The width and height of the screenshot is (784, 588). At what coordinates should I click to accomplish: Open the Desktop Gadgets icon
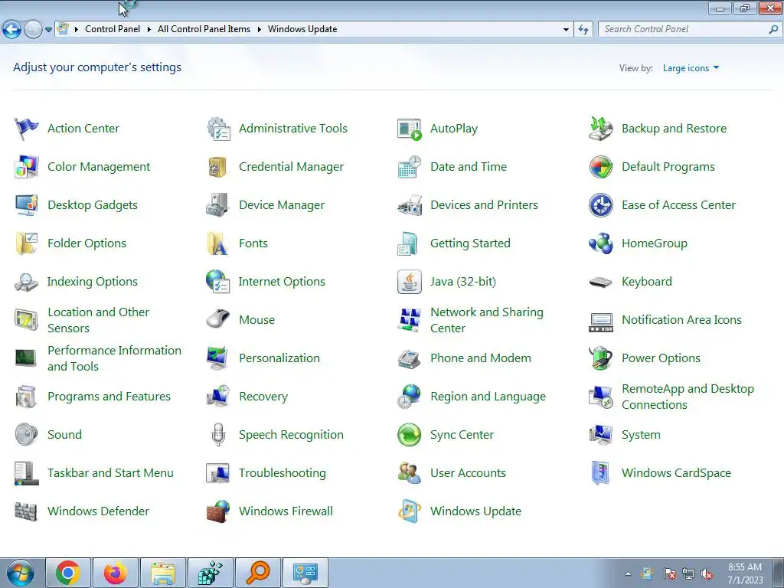26,205
